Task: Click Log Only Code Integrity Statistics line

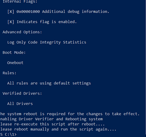Action: (x=47, y=42)
